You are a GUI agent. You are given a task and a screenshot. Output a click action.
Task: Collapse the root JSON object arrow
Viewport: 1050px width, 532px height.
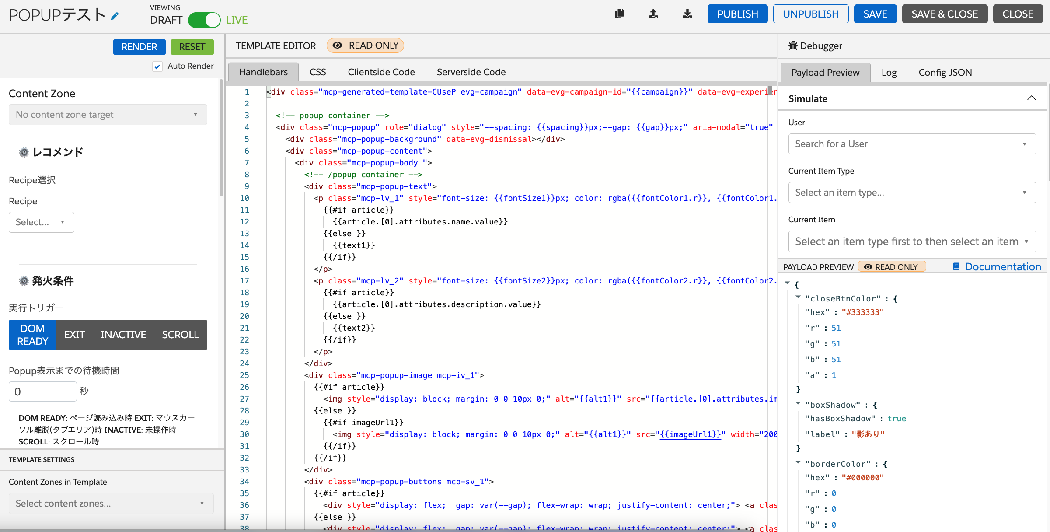pos(787,283)
